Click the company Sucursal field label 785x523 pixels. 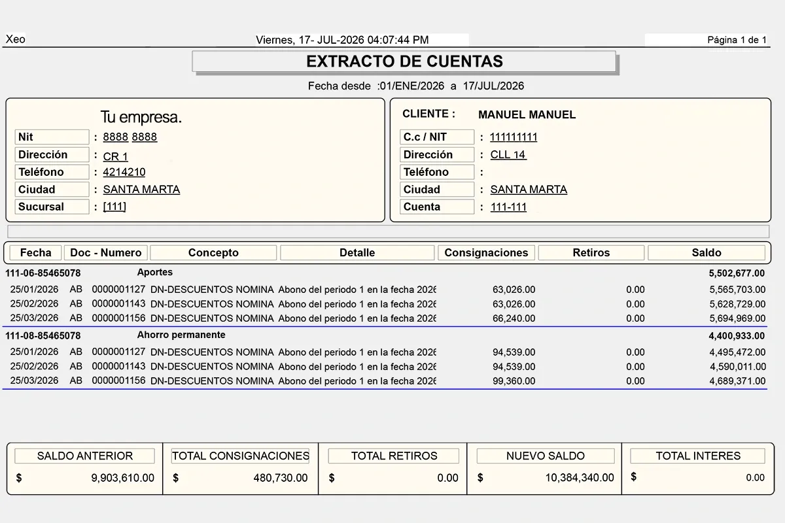(52, 207)
